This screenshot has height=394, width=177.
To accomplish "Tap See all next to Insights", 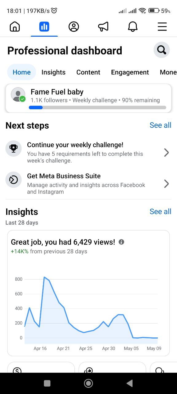I will click(x=160, y=211).
